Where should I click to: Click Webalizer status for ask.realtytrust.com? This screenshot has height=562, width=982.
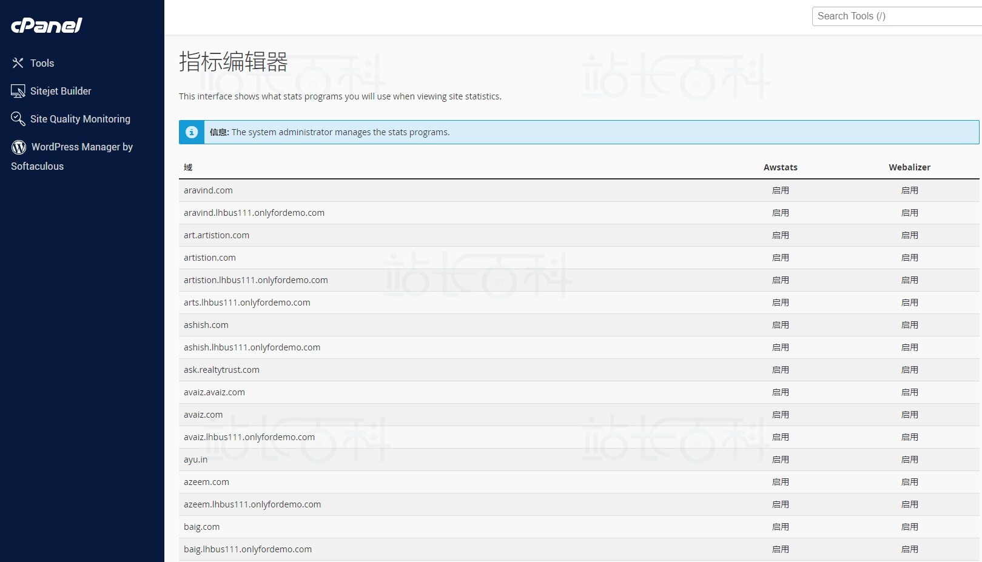[910, 370]
